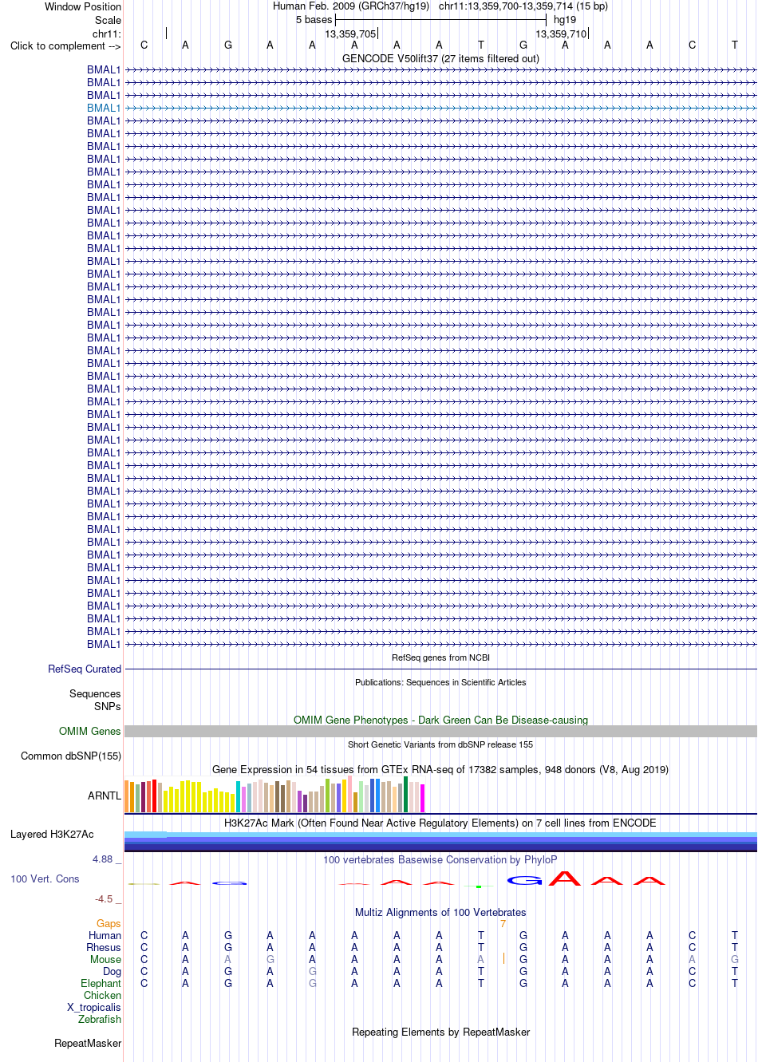This screenshot has width=758, height=1062.
Task: Select the topmost BMAL1 label under GENCODE title
Action: tap(104, 69)
